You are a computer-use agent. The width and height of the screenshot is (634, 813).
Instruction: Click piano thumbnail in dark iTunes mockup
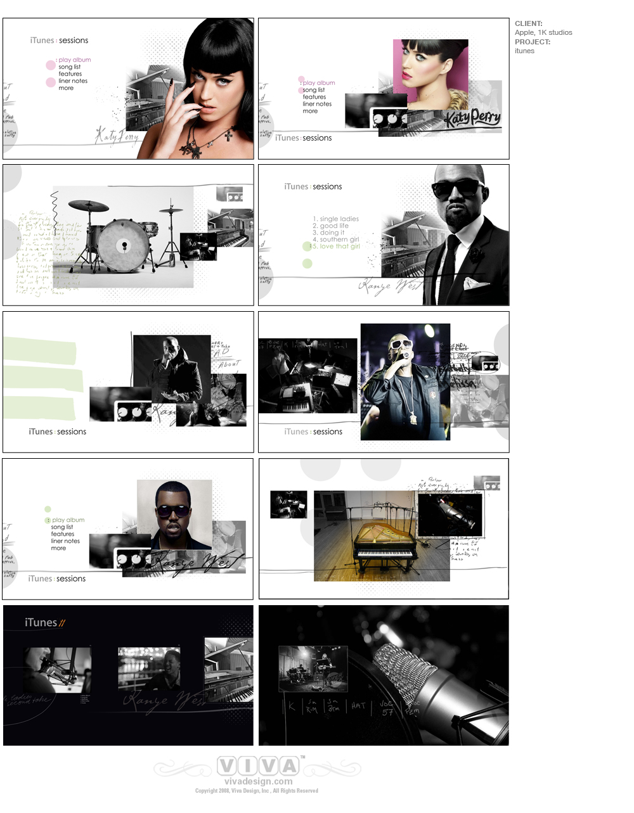click(229, 670)
